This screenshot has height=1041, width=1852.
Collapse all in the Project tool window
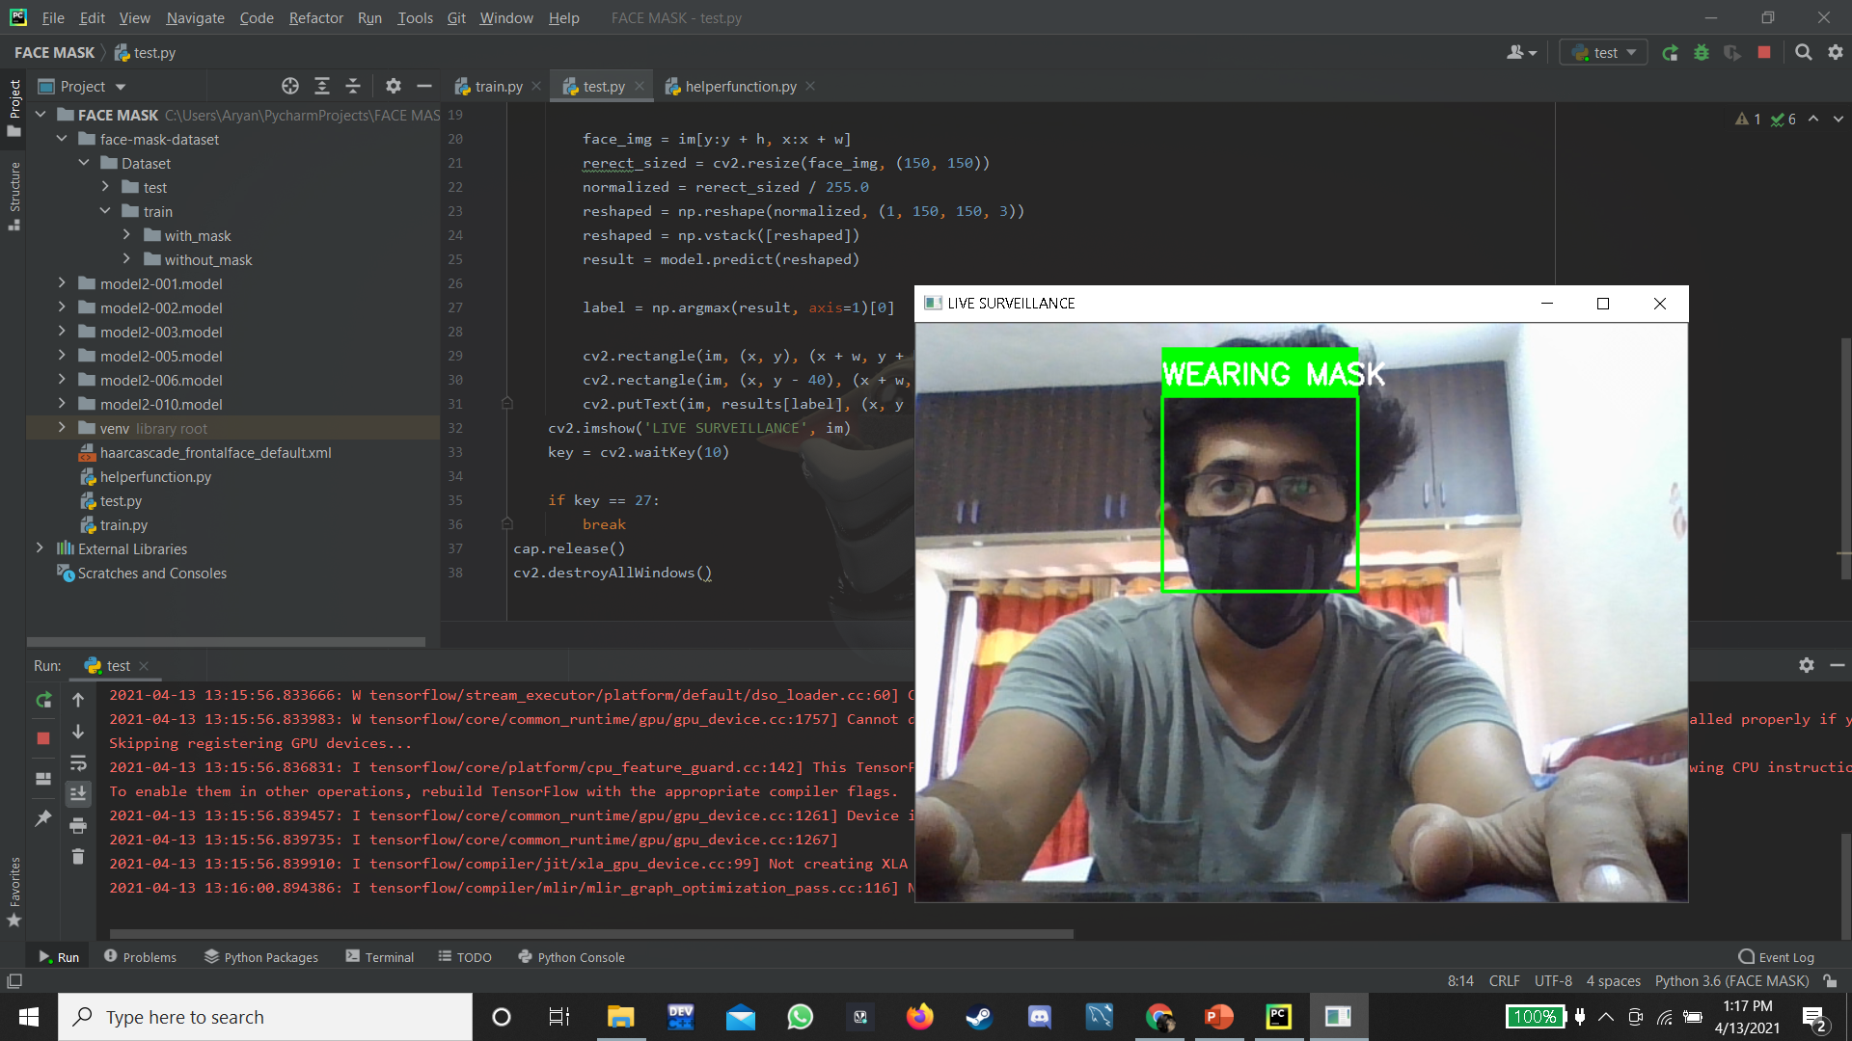353,87
